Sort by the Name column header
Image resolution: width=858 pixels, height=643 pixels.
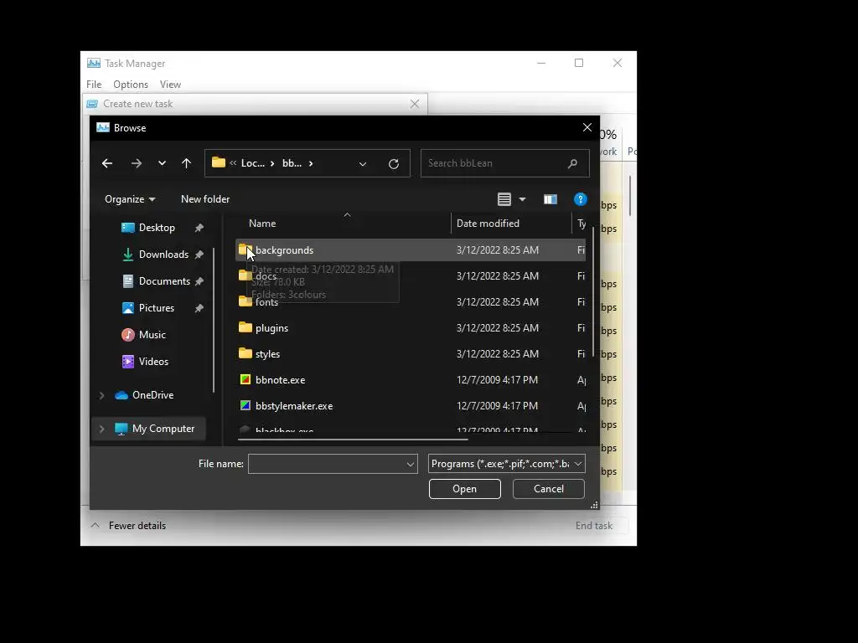[x=262, y=223]
